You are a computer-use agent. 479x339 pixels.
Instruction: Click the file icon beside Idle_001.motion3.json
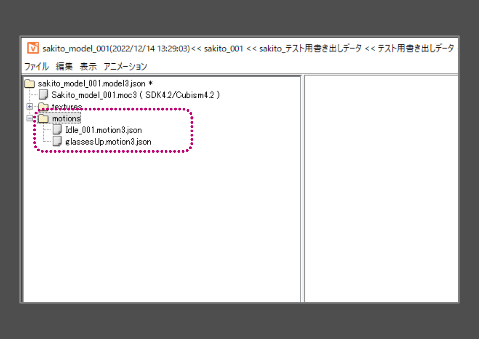pyautogui.click(x=57, y=130)
